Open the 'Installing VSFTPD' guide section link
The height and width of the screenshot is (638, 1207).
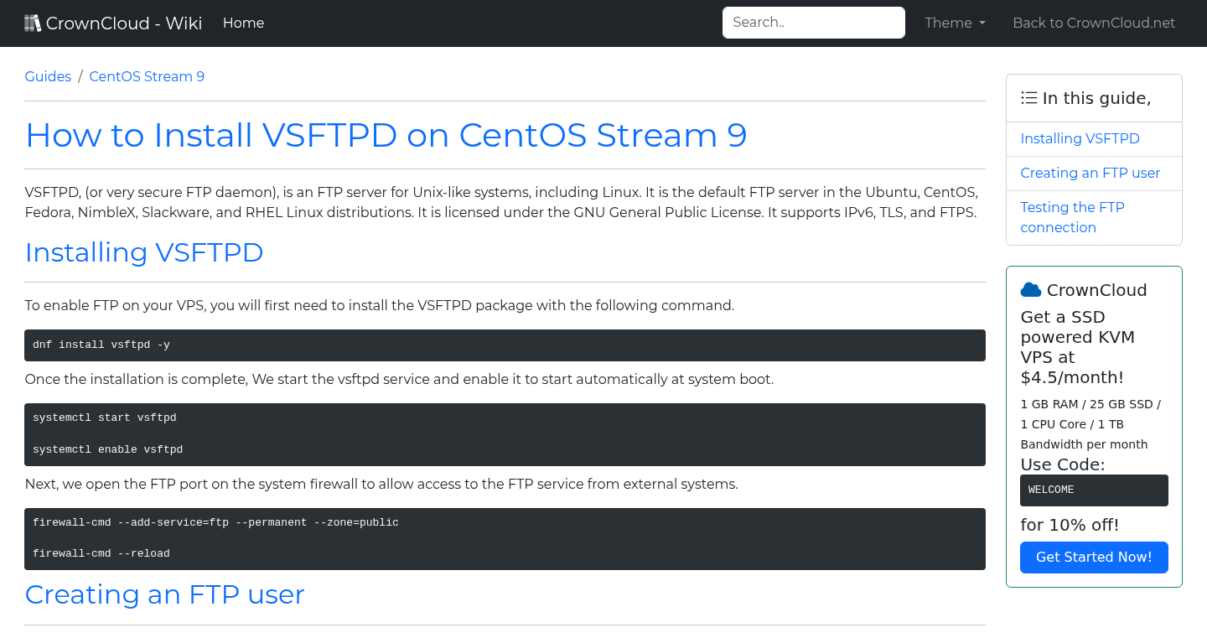pyautogui.click(x=1080, y=138)
